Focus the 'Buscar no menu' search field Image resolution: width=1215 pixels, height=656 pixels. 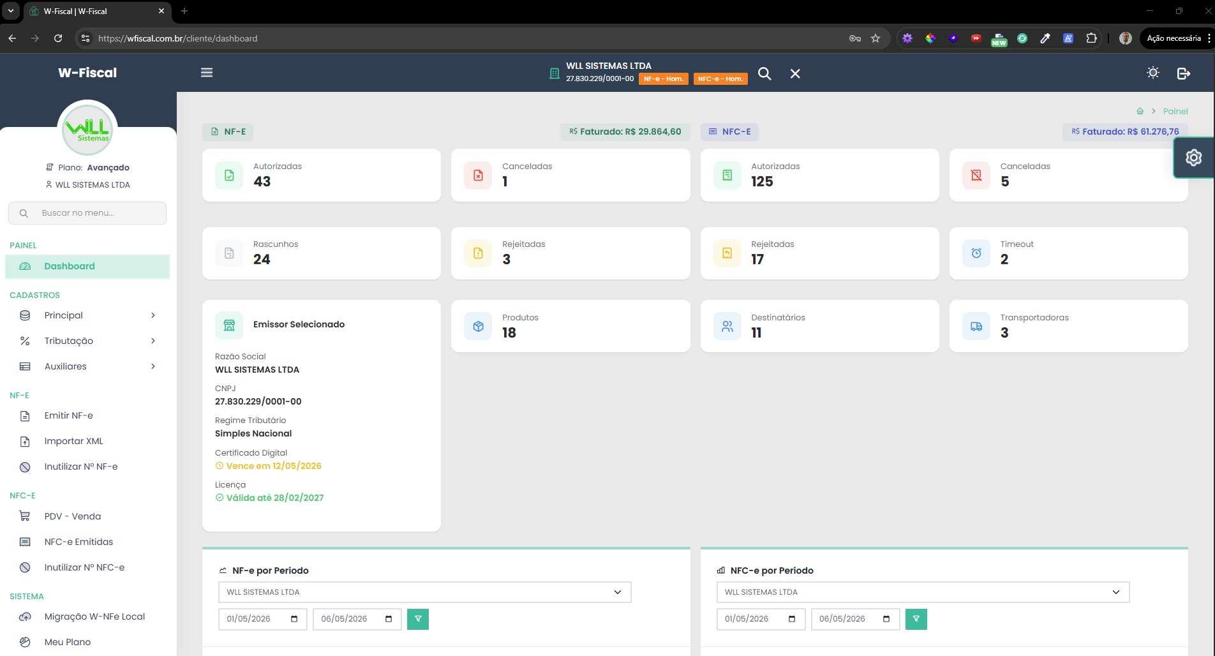click(x=87, y=213)
